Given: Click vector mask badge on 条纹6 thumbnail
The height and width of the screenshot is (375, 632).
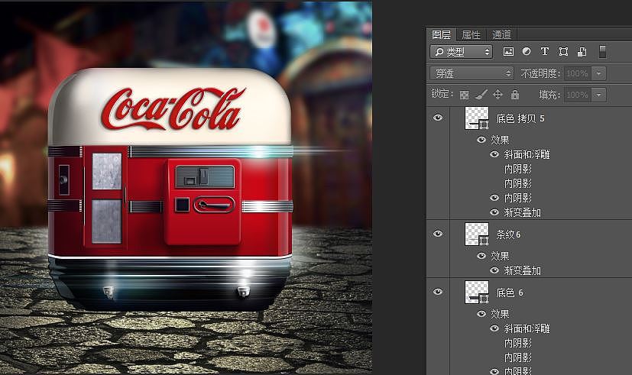Looking at the screenshot, I should (484, 241).
